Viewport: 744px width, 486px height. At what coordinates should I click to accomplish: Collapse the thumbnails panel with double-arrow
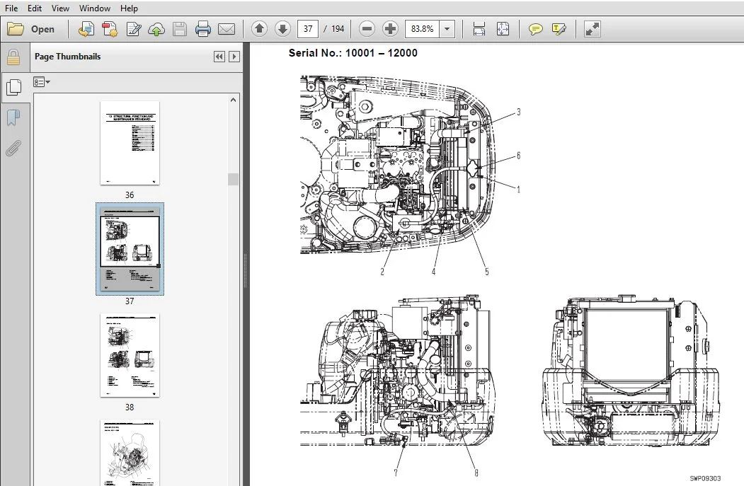(x=219, y=57)
